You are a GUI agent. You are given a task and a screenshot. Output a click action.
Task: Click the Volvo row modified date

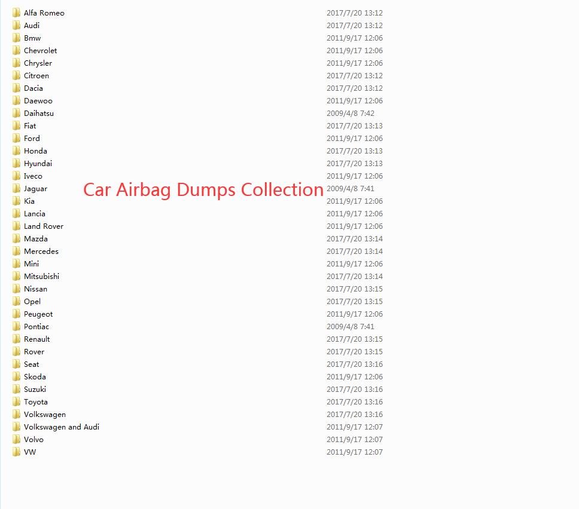pos(355,439)
